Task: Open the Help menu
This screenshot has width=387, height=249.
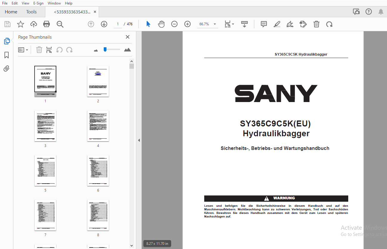Action: point(69,3)
